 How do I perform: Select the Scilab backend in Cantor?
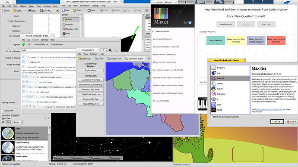(230, 110)
